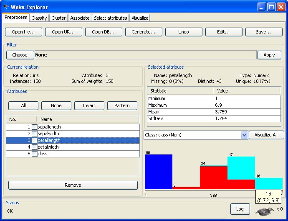This screenshot has width=288, height=221.
Task: Switch to the Preprocess tab
Action: pyautogui.click(x=15, y=17)
